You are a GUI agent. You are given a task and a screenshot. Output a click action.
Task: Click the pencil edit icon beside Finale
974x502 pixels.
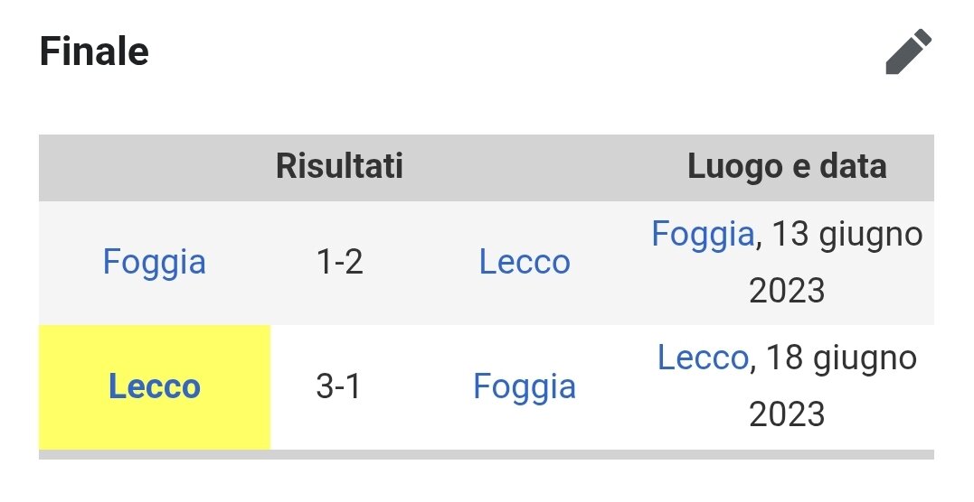[908, 51]
